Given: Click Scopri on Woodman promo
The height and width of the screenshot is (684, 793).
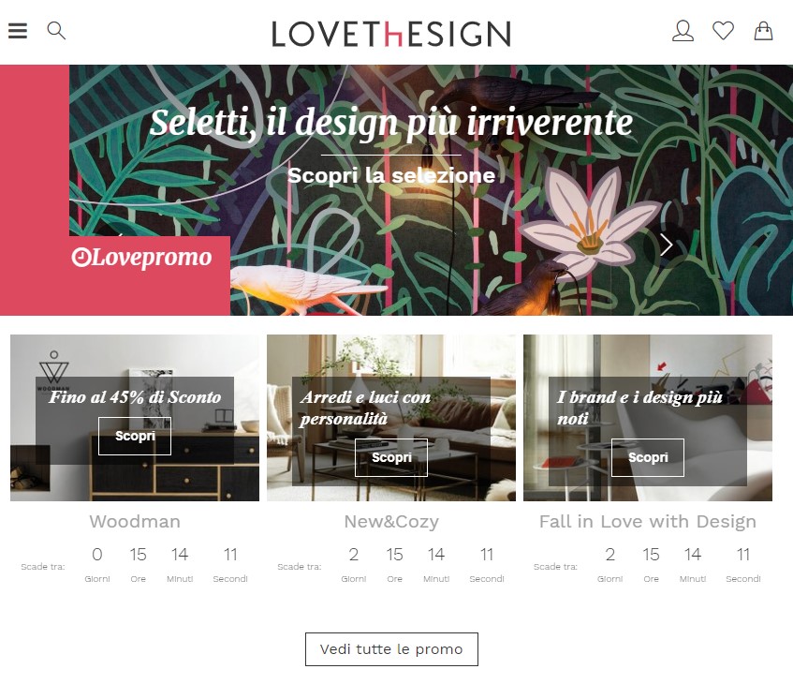Looking at the screenshot, I should tap(135, 436).
